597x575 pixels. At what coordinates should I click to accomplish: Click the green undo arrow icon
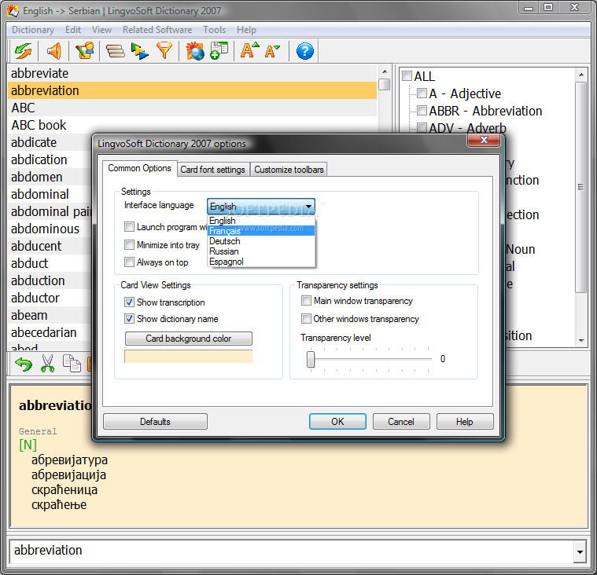tap(24, 364)
